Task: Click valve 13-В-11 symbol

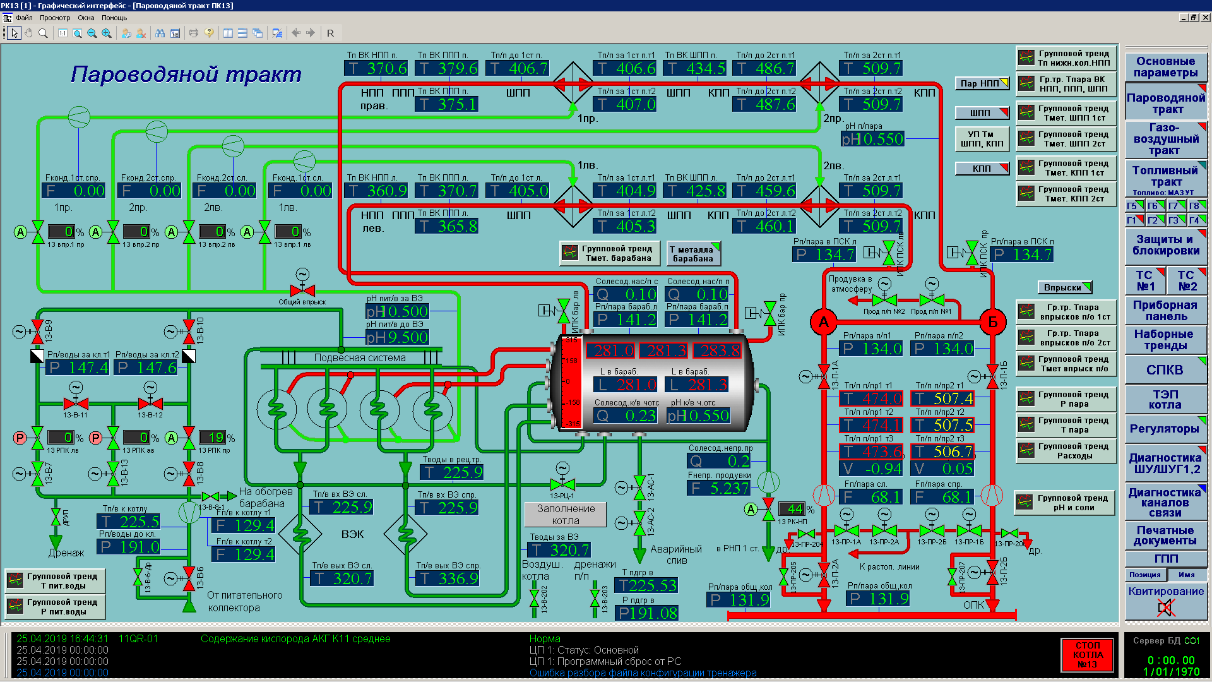Action: pyautogui.click(x=76, y=403)
